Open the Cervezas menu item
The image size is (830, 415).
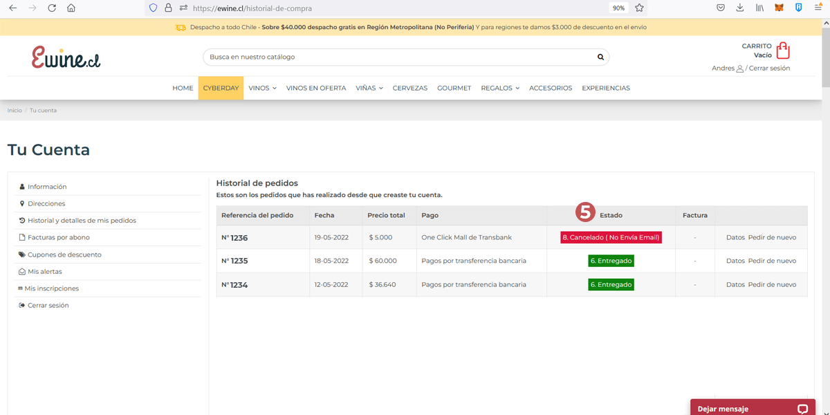(409, 88)
